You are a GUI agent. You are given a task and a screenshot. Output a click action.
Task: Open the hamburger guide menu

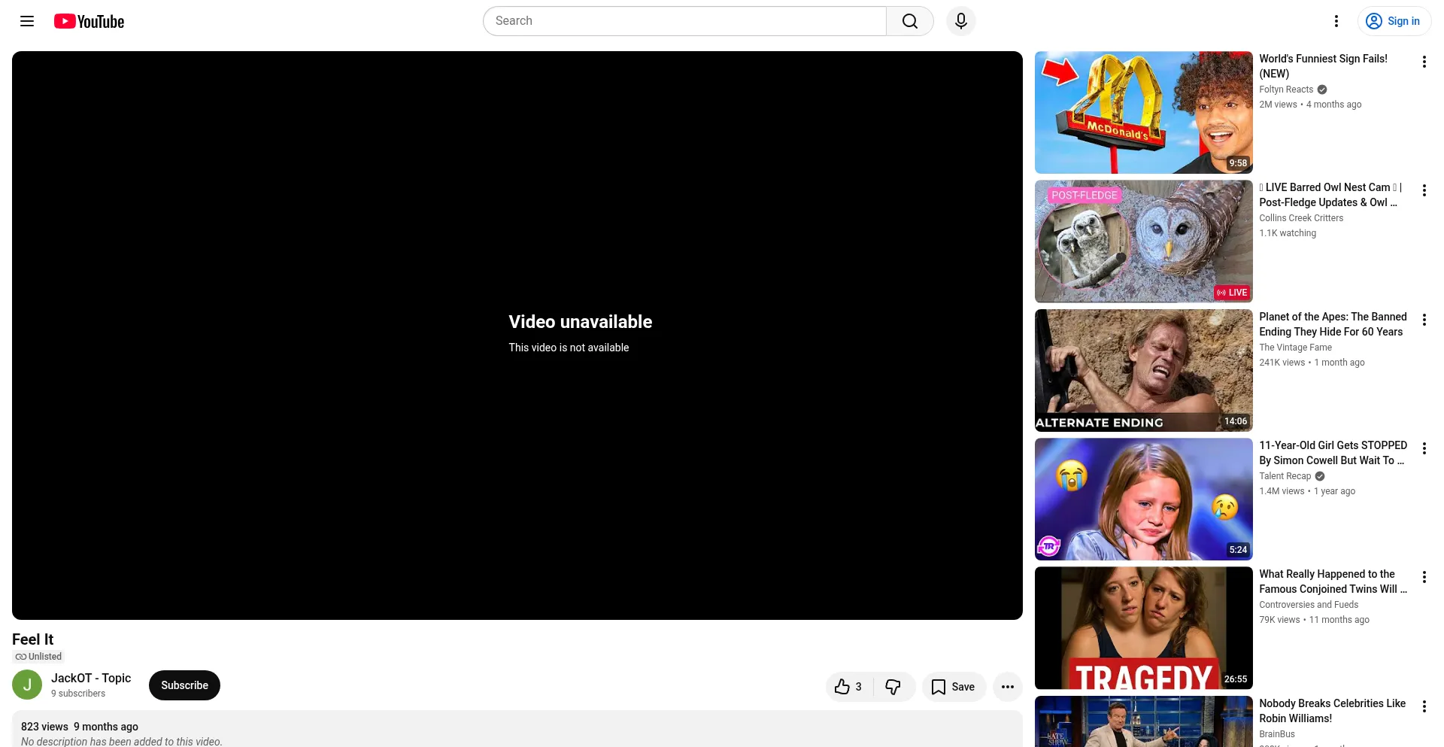(27, 21)
